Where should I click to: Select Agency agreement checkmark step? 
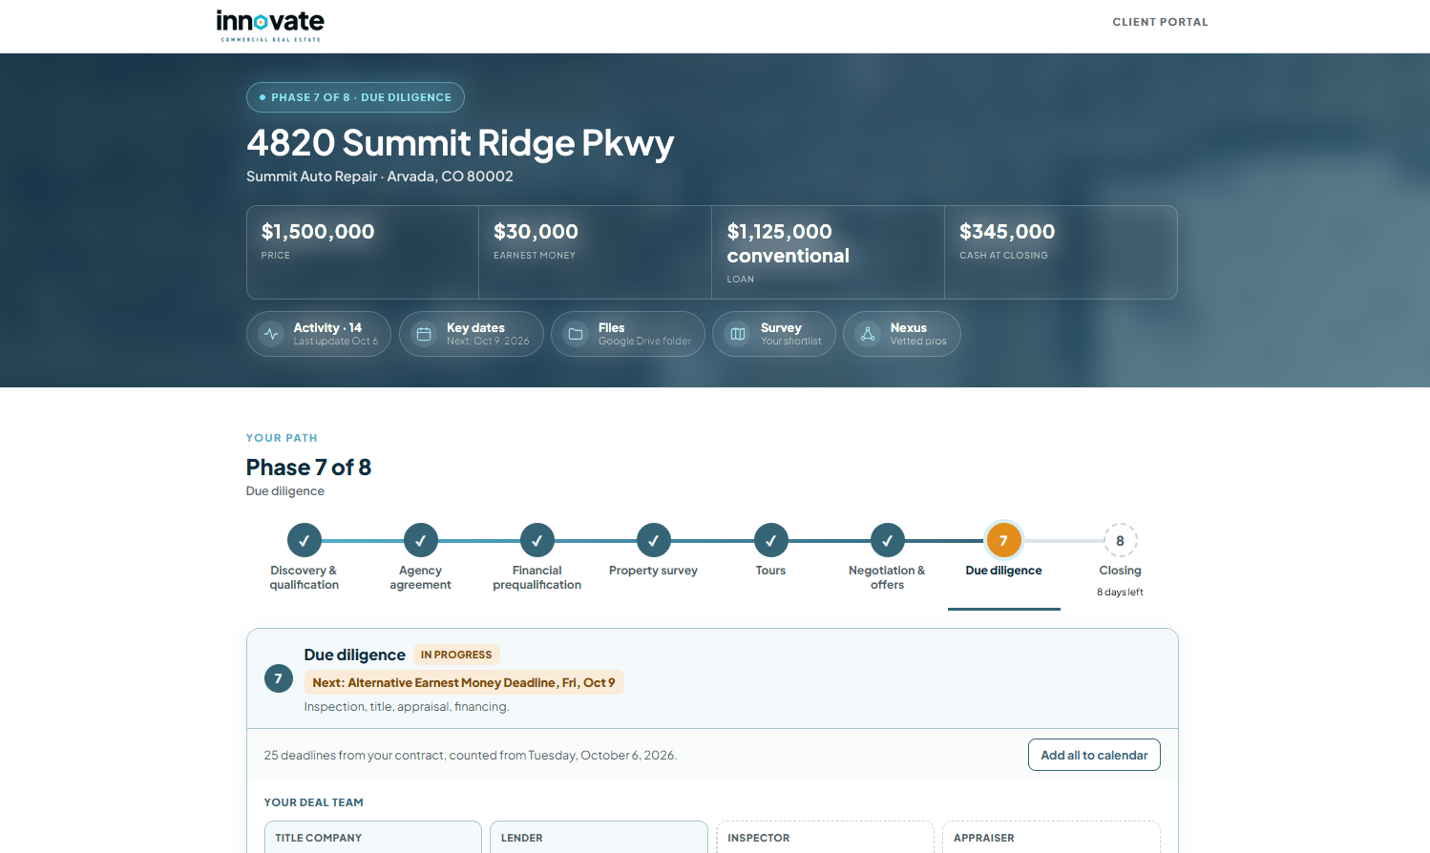pyautogui.click(x=421, y=540)
